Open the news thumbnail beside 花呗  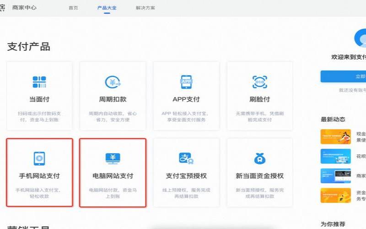335,156
